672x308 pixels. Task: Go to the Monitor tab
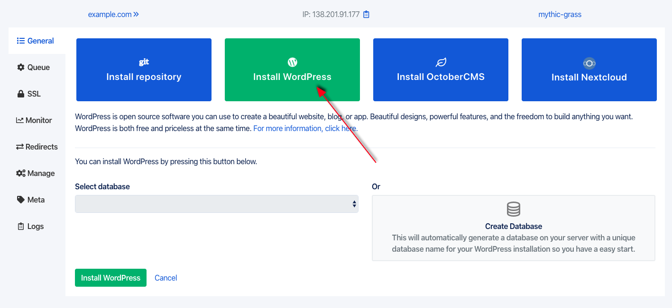click(37, 120)
